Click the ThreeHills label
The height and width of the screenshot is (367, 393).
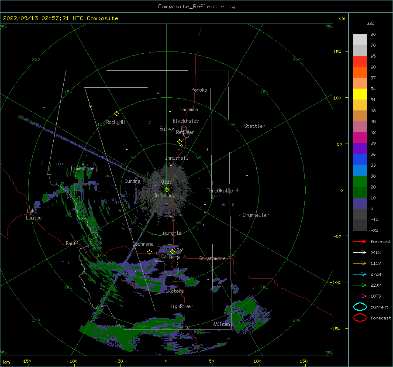click(220, 191)
